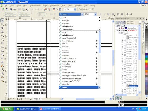
Task: Click the Application launcher icon
Action: coord(54,9)
